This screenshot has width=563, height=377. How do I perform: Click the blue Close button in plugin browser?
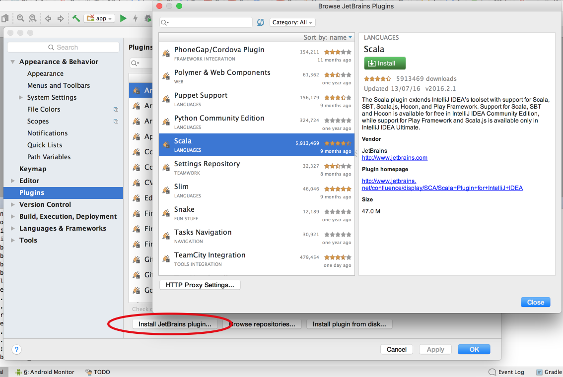coord(535,303)
